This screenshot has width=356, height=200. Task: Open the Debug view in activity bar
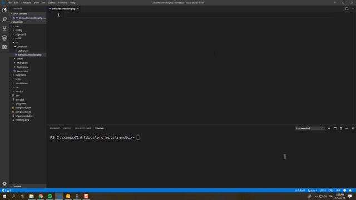pyautogui.click(x=4, y=38)
